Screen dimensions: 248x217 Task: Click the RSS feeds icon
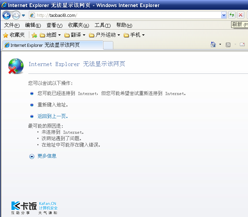click(x=228, y=45)
